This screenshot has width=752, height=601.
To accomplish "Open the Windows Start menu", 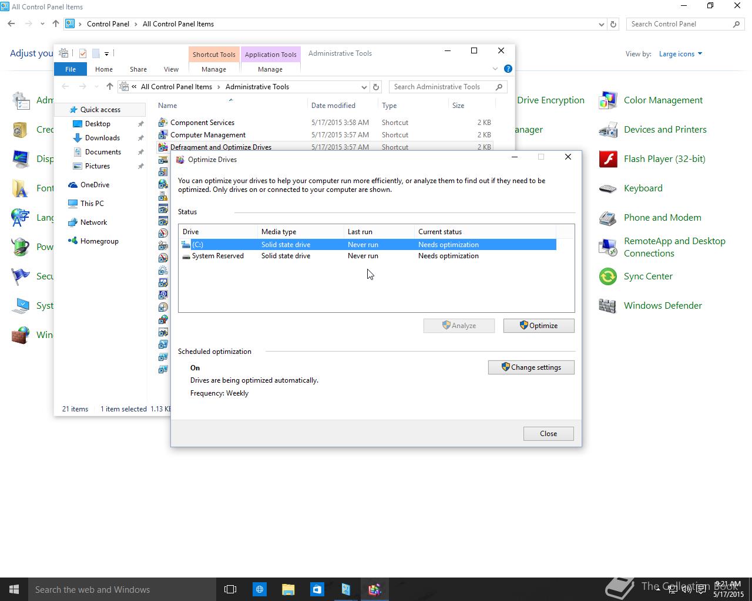I will [x=14, y=589].
